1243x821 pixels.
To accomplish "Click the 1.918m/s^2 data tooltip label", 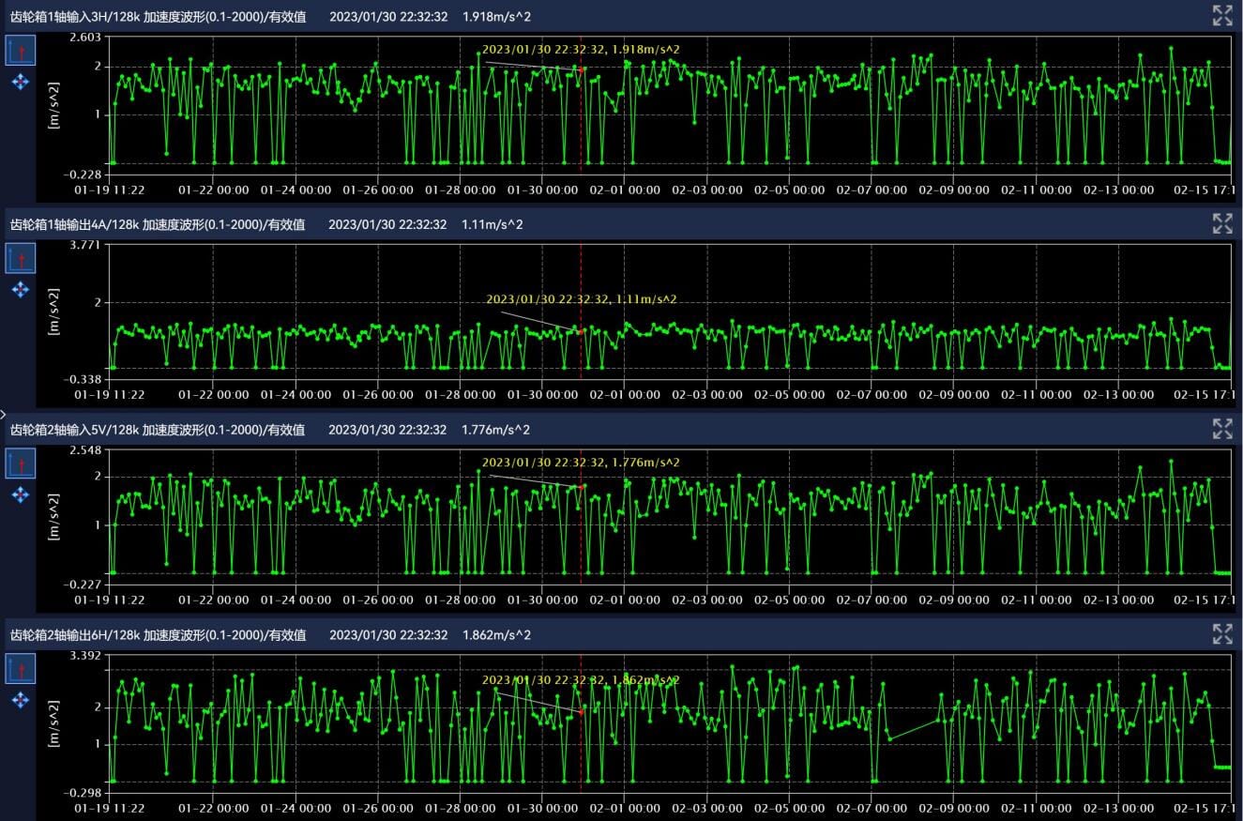I will click(x=581, y=49).
